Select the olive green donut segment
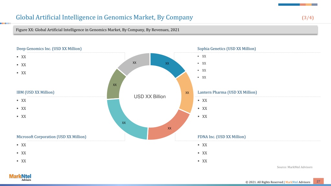The width and height of the screenshot is (331, 186). (x=115, y=85)
